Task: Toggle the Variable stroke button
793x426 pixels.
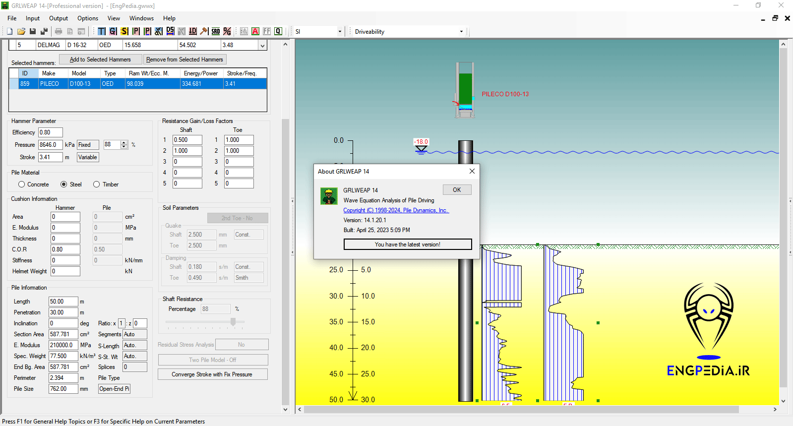Action: [88, 157]
